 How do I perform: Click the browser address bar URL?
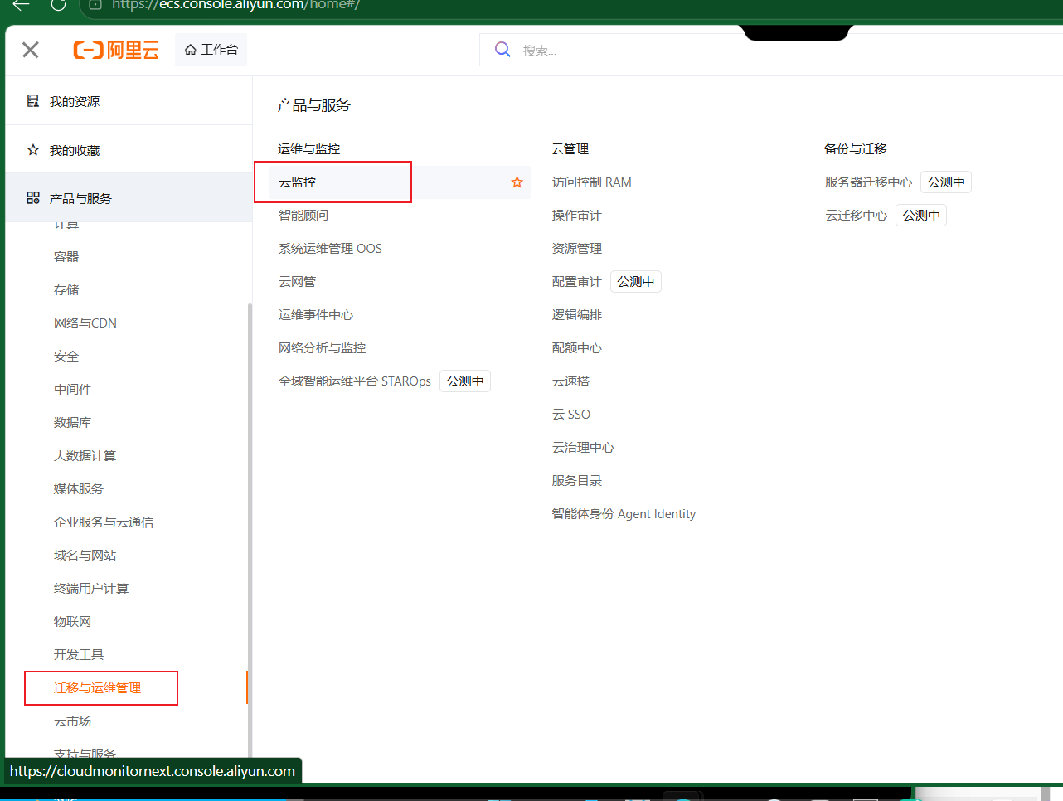(235, 4)
